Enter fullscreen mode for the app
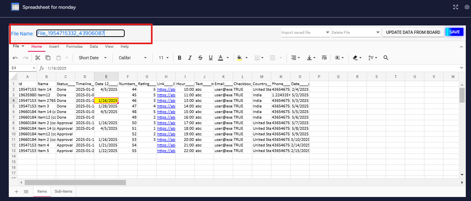This screenshot has width=471, height=201. pyautogui.click(x=456, y=7)
